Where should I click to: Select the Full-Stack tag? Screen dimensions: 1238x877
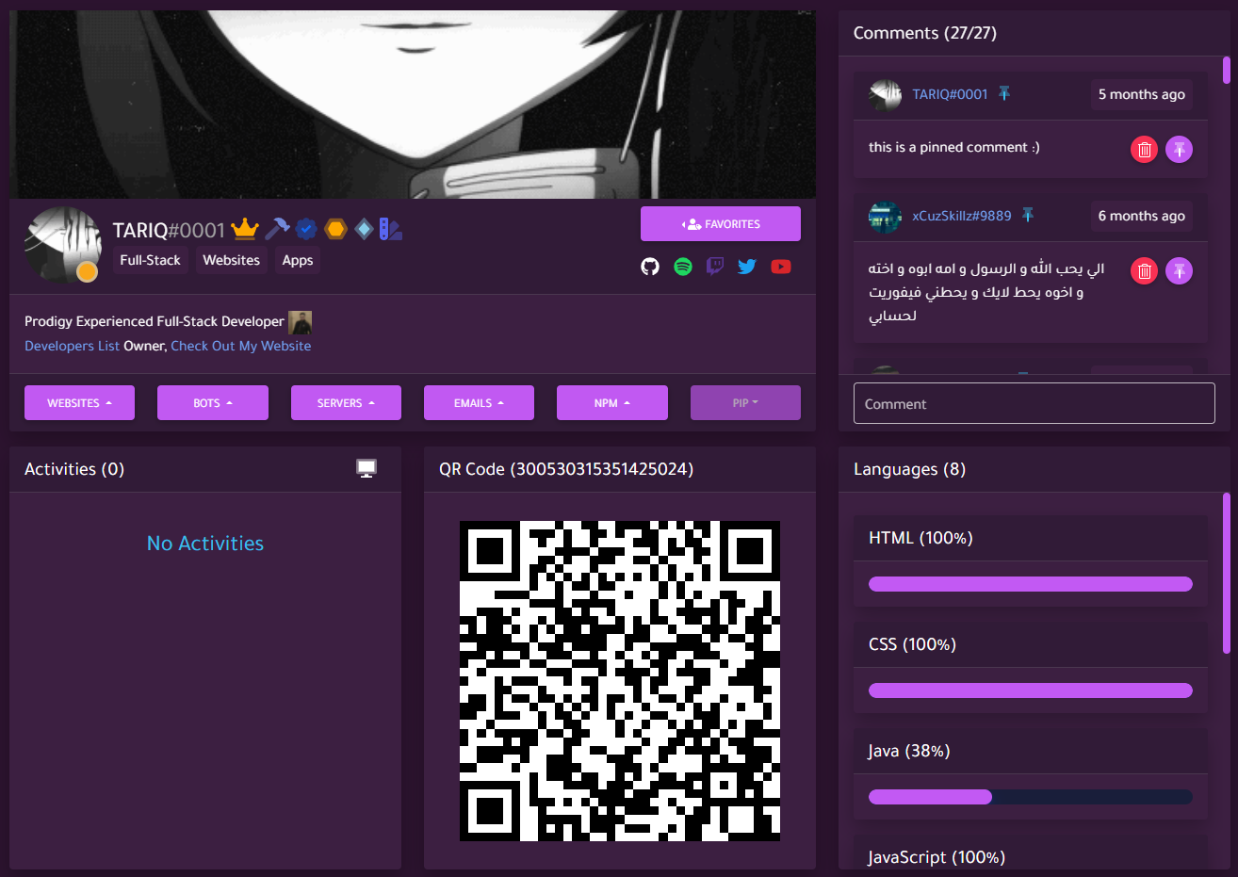150,260
